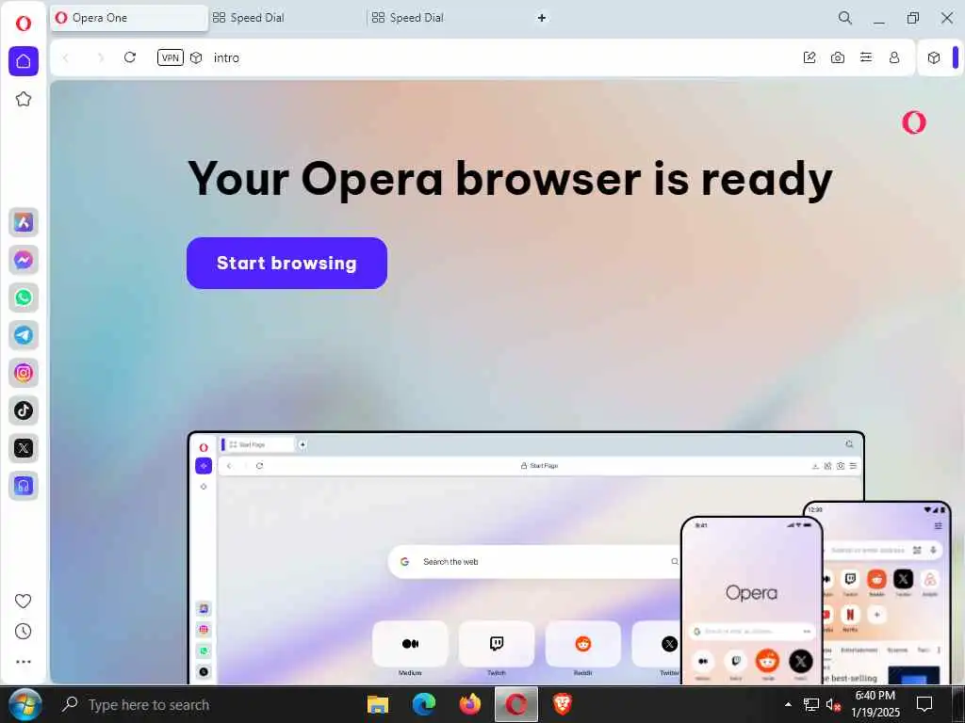Take a snapshot with camera icon
This screenshot has width=965, height=723.
coord(838,57)
